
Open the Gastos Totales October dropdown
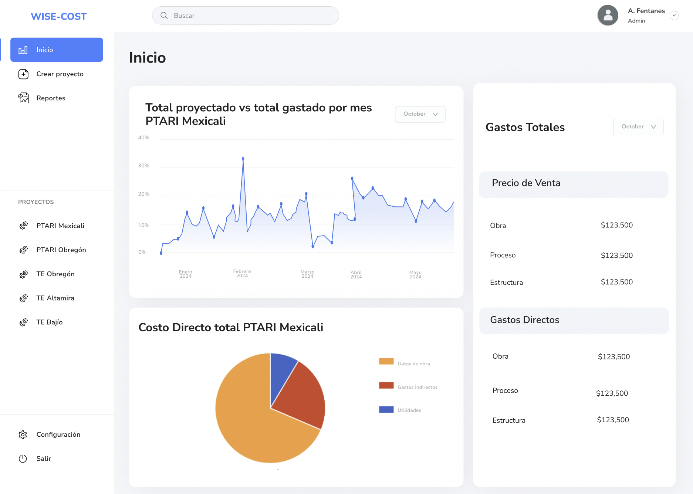638,127
